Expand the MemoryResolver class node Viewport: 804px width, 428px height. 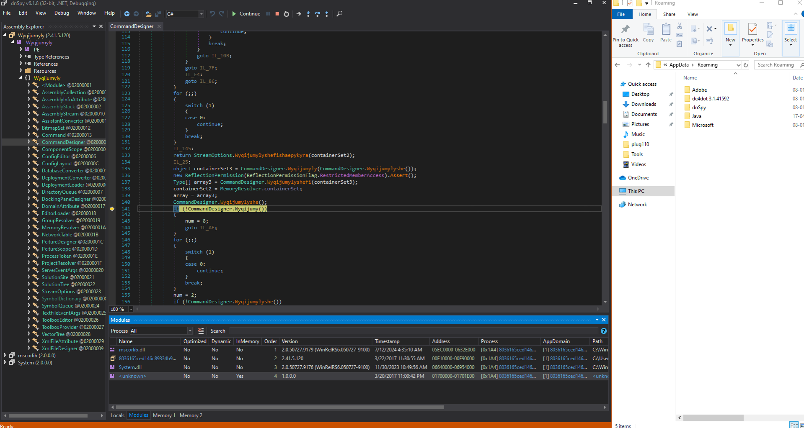pyautogui.click(x=29, y=227)
